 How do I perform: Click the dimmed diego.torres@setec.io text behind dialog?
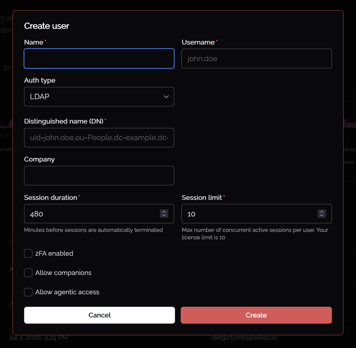coord(244,338)
